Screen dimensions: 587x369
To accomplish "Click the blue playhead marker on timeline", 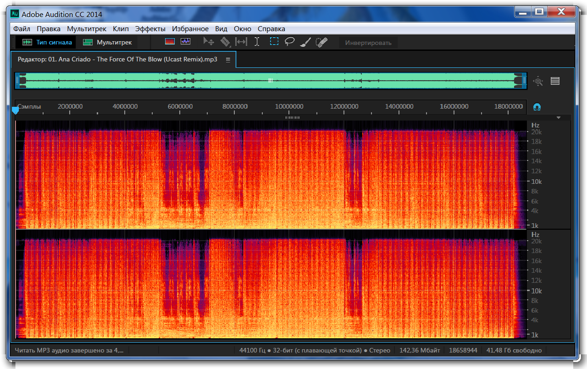I will [15, 110].
